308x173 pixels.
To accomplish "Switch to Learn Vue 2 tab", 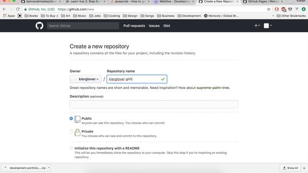I will [x=85, y=1].
